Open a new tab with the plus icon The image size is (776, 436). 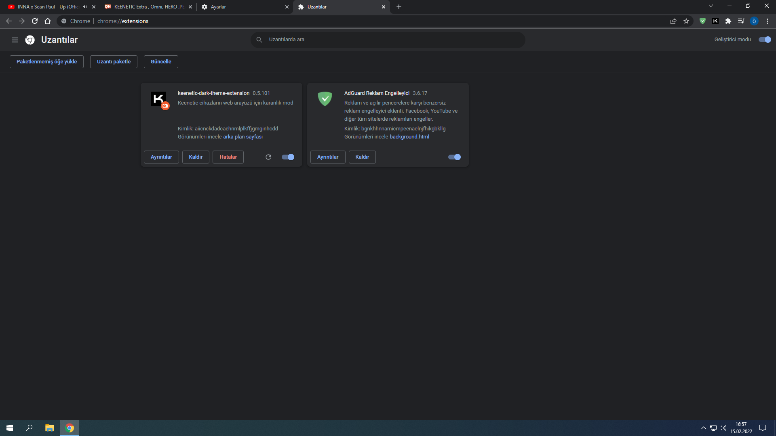[399, 7]
